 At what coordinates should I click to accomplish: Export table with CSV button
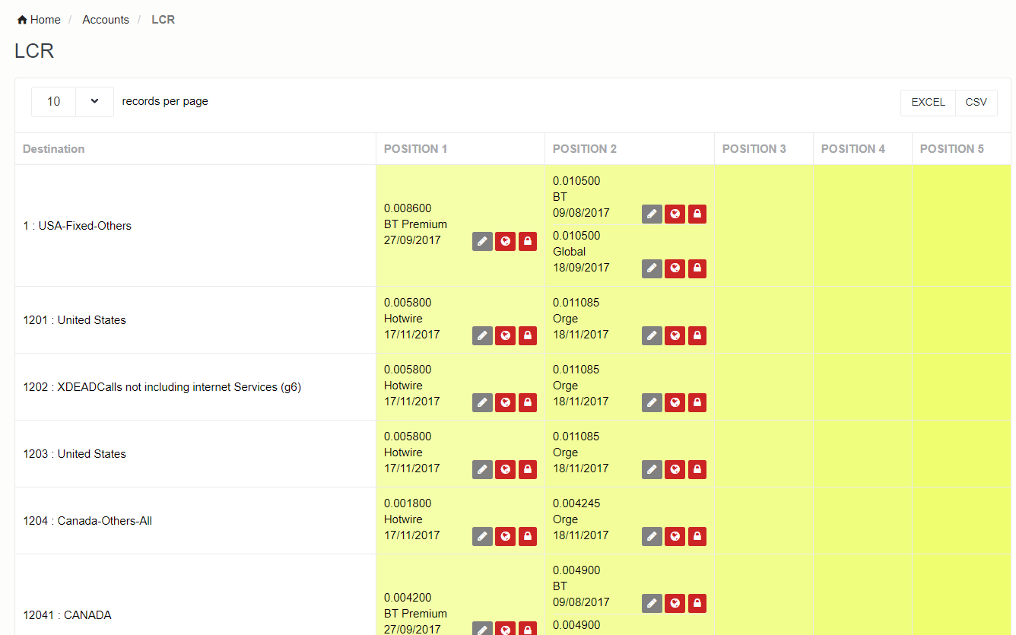(x=976, y=103)
